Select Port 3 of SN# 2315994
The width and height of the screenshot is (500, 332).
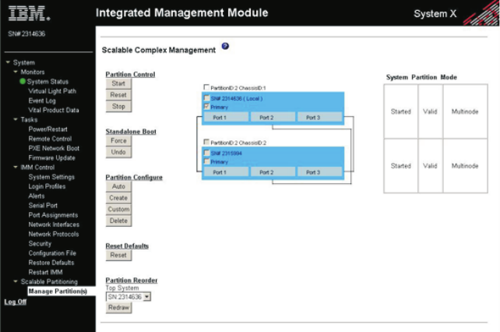pos(319,172)
